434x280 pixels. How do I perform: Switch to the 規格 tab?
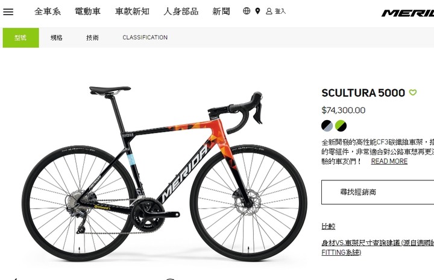57,37
